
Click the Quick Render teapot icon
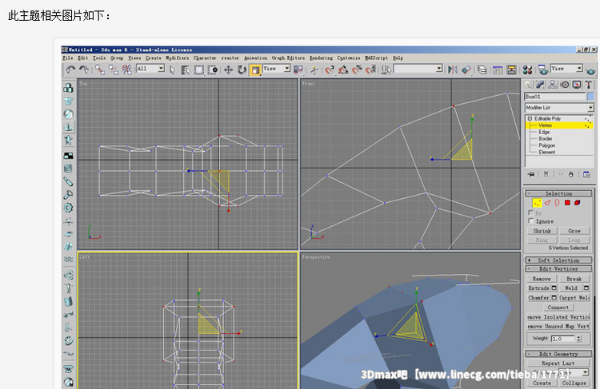(x=591, y=71)
